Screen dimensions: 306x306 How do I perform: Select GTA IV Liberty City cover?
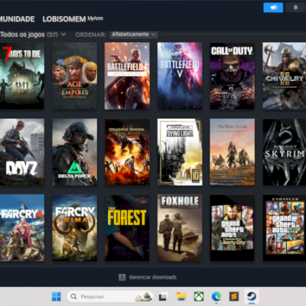click(x=232, y=228)
